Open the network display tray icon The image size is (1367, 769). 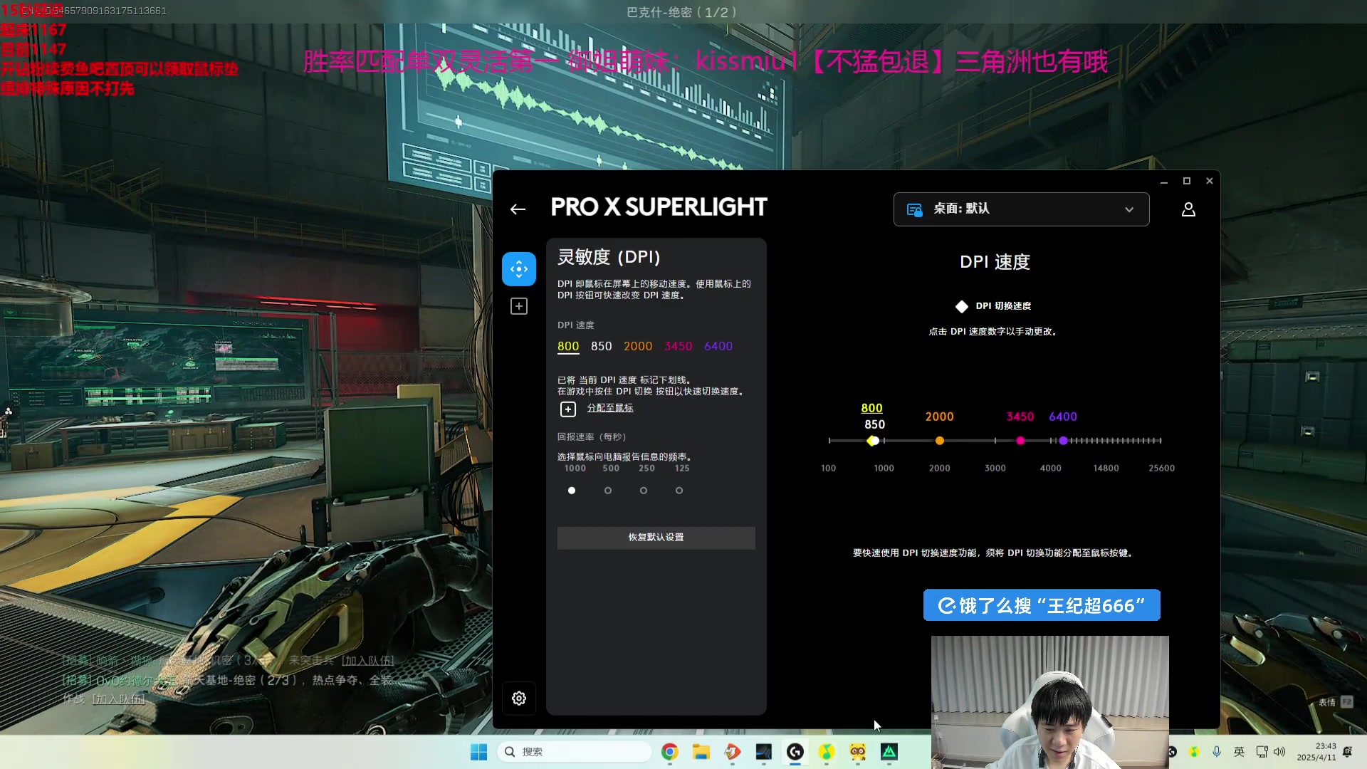[x=1262, y=752]
